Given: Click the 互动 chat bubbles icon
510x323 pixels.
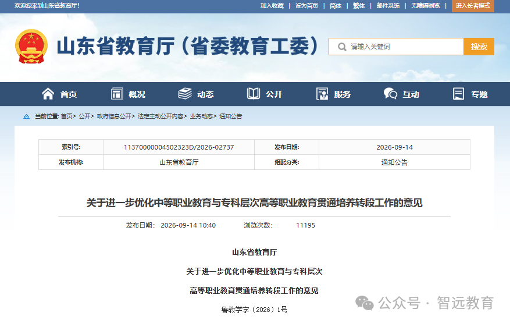Looking at the screenshot, I should coord(390,94).
